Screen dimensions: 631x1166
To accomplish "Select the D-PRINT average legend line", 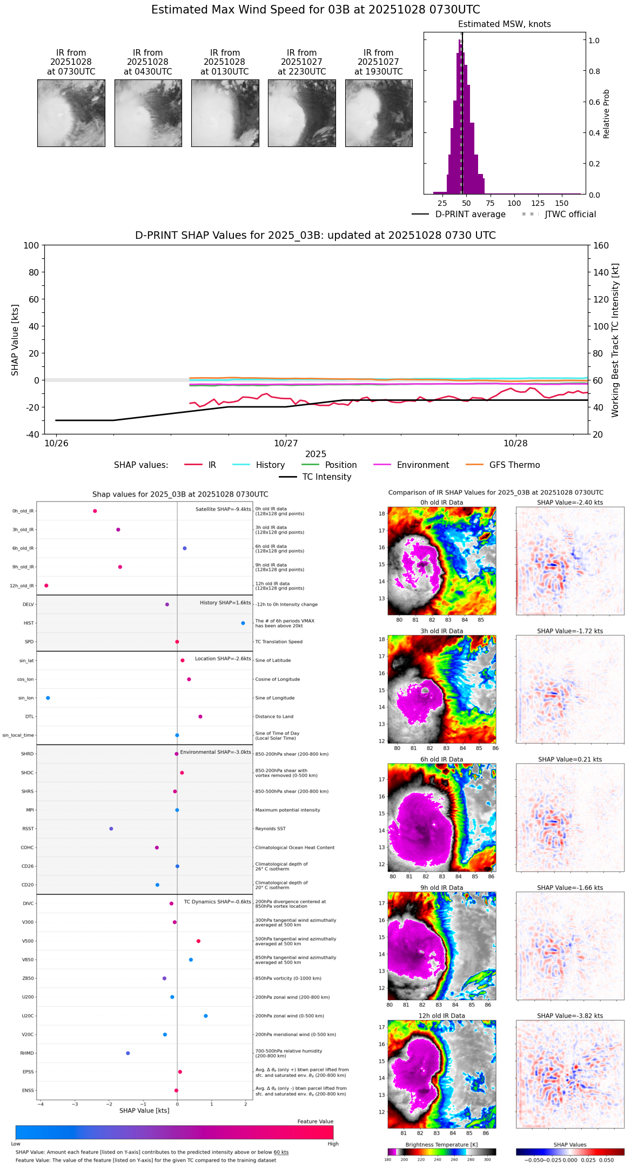I will pos(459,215).
